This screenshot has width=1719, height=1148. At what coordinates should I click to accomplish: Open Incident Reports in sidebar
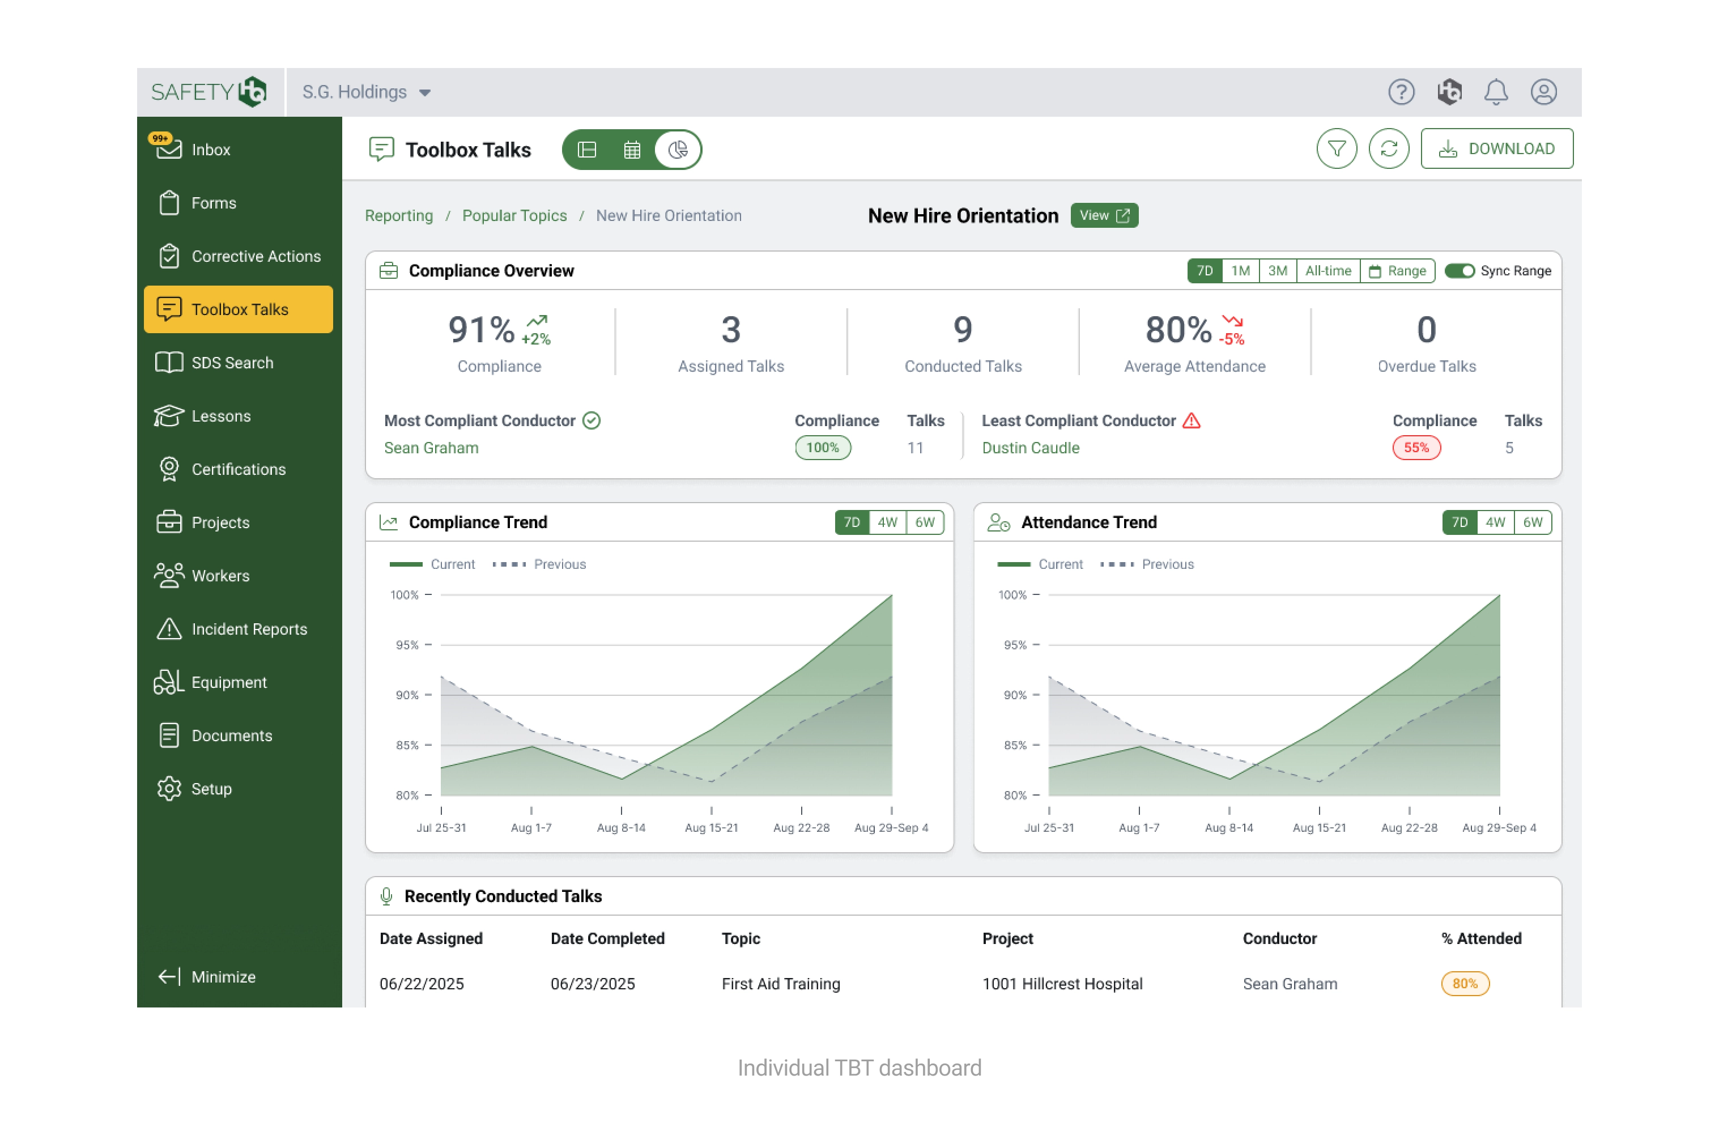(x=249, y=629)
